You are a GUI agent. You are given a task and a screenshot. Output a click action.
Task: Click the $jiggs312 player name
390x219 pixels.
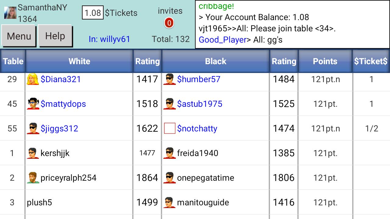60,128
